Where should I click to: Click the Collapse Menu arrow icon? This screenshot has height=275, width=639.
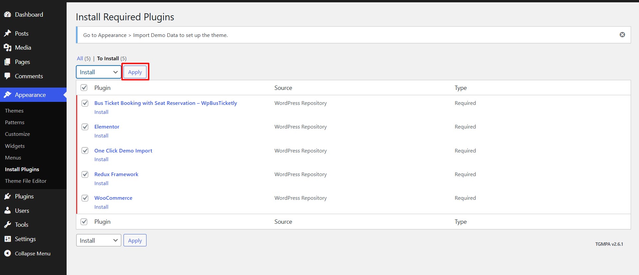pyautogui.click(x=7, y=253)
